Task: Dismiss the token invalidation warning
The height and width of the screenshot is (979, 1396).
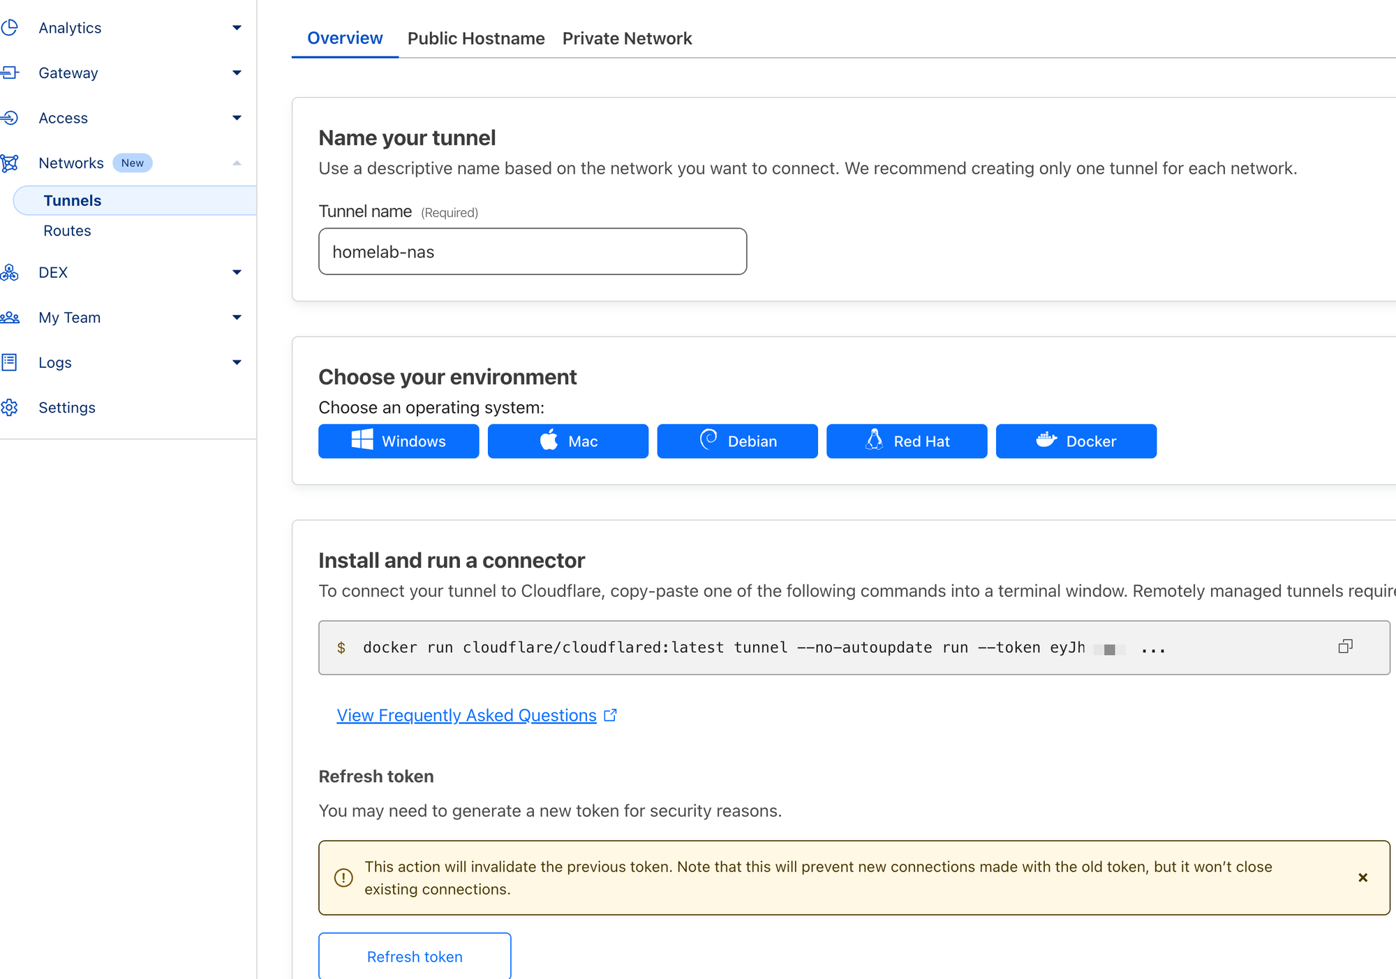Action: pos(1362,878)
